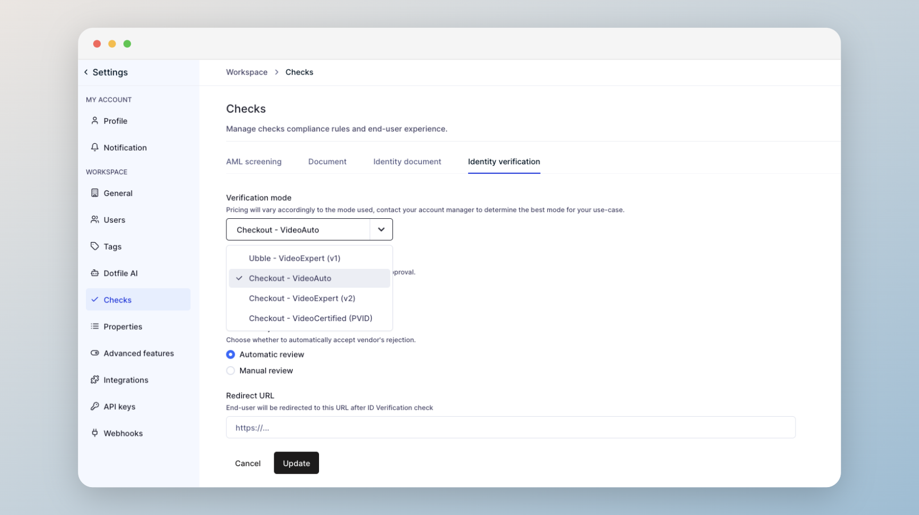The width and height of the screenshot is (919, 515).
Task: Open General workspace settings
Action: 138,193
